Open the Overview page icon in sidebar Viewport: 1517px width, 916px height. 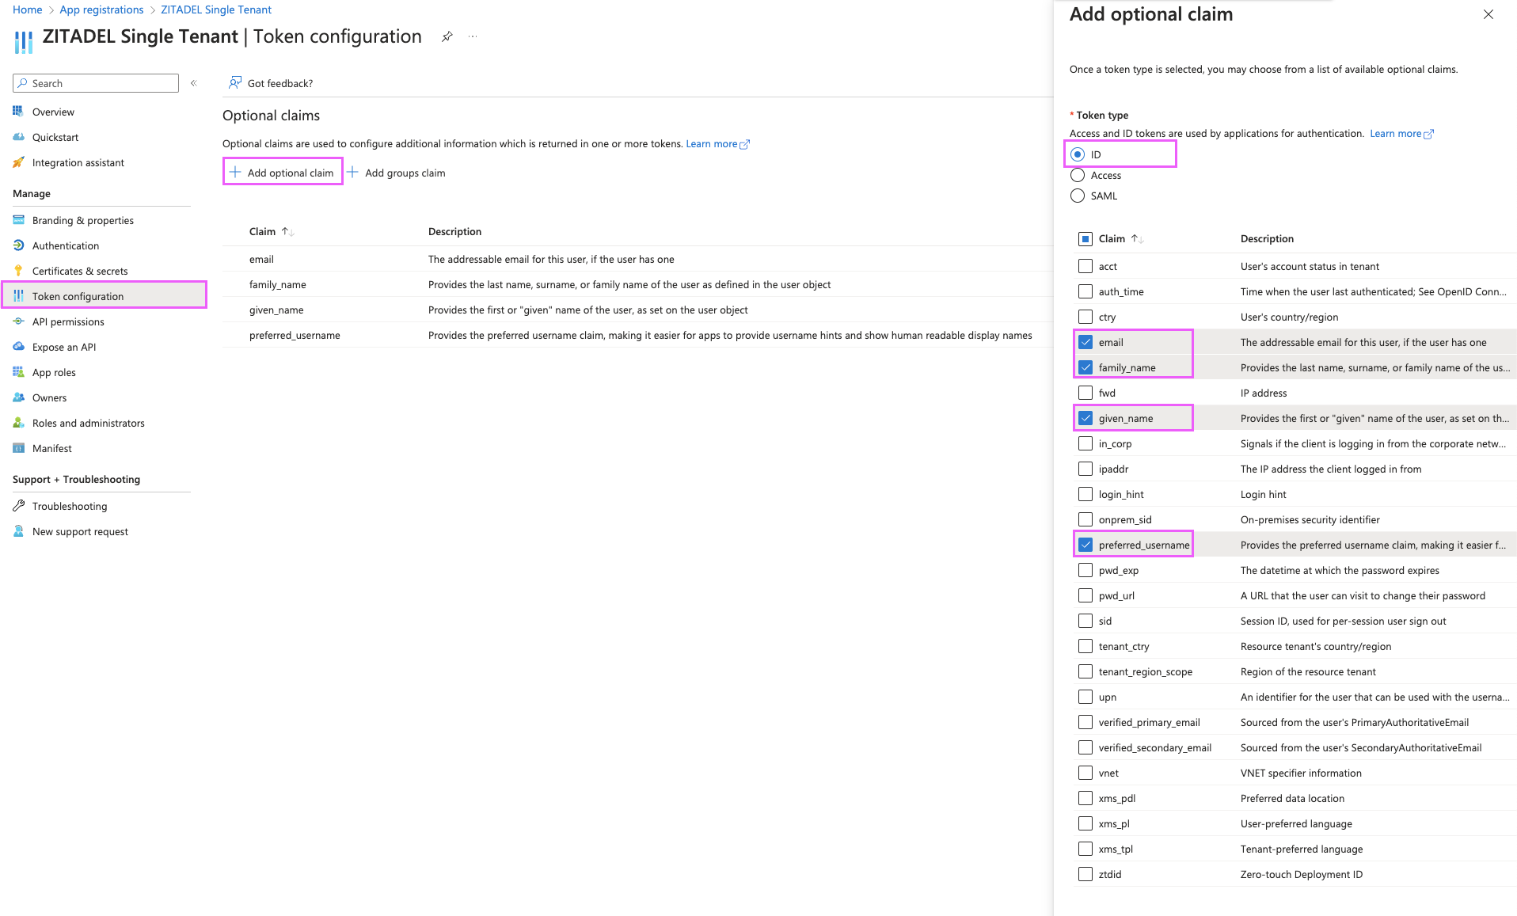(18, 112)
